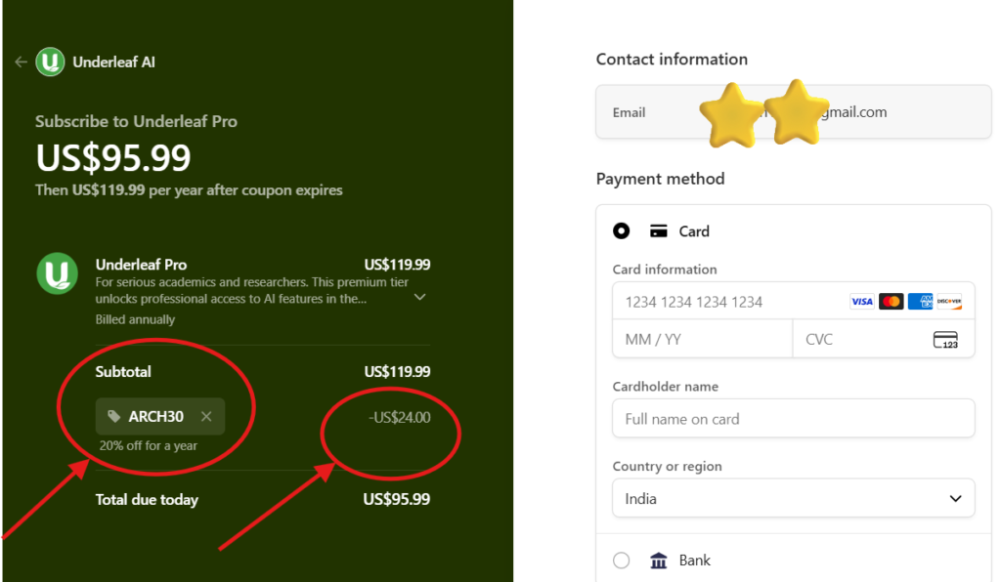
Task: Click the Underleaf Pro product logo
Action: click(x=58, y=273)
